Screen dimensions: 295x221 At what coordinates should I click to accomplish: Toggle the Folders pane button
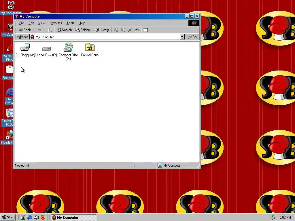pyautogui.click(x=83, y=30)
